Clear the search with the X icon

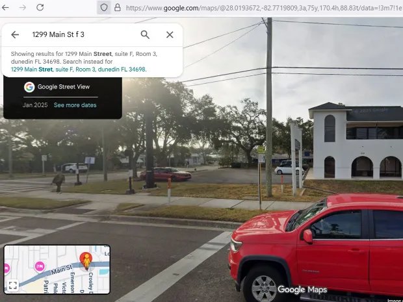[x=170, y=34]
